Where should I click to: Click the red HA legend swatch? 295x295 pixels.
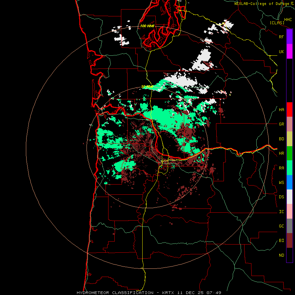[289, 109]
